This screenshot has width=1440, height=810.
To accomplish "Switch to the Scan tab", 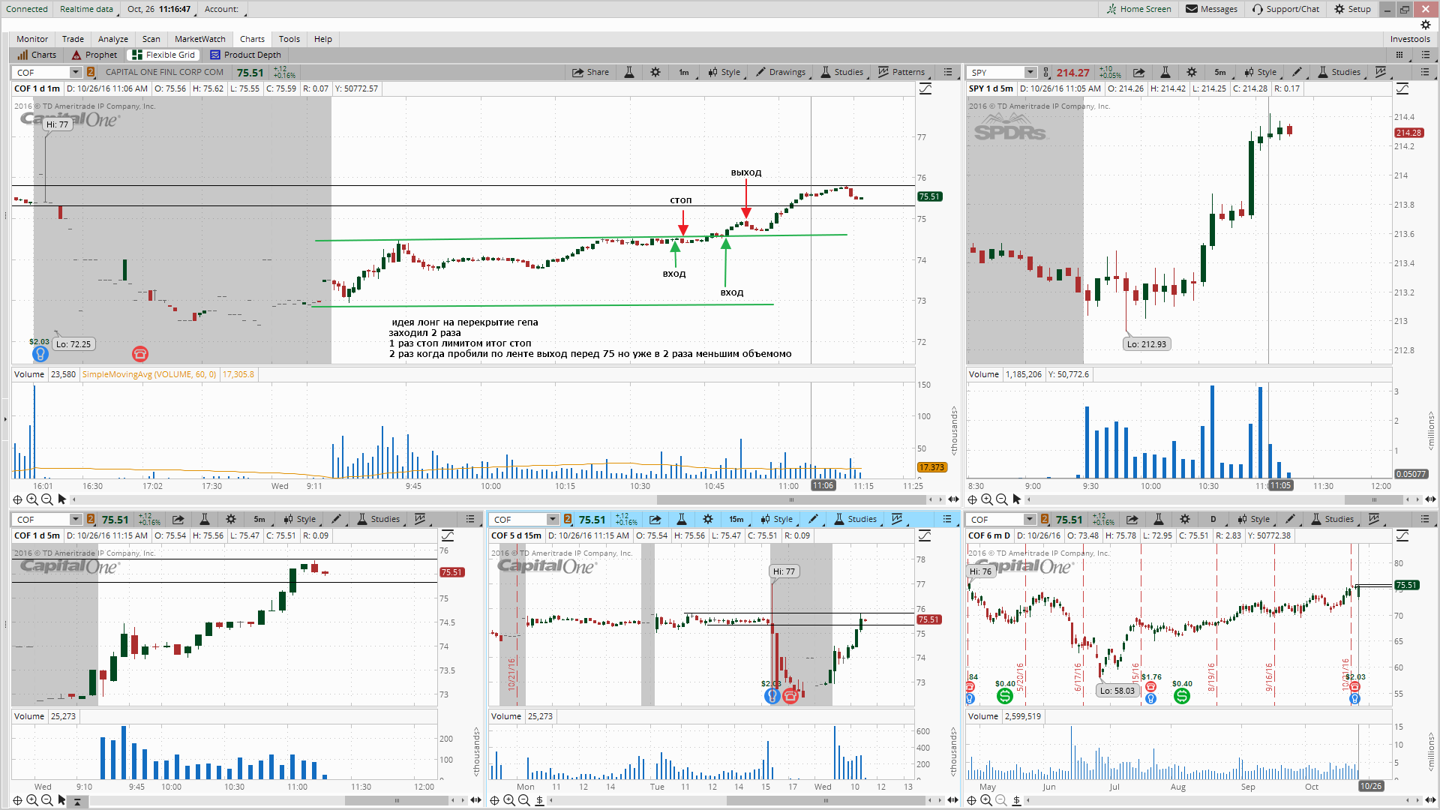I will (x=151, y=39).
